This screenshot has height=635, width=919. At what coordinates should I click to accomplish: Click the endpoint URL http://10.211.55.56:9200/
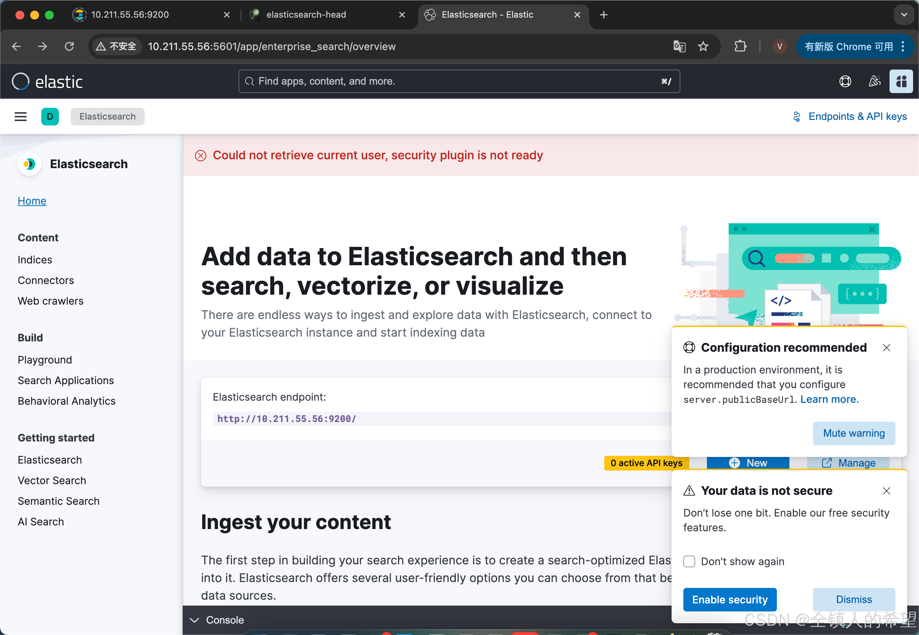click(x=286, y=419)
